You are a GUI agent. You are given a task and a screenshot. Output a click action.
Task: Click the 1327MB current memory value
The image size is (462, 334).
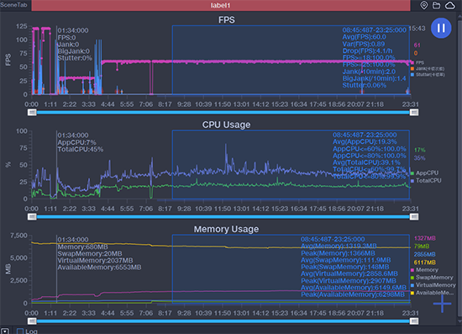[425, 238]
